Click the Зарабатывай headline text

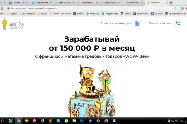[x=92, y=39]
